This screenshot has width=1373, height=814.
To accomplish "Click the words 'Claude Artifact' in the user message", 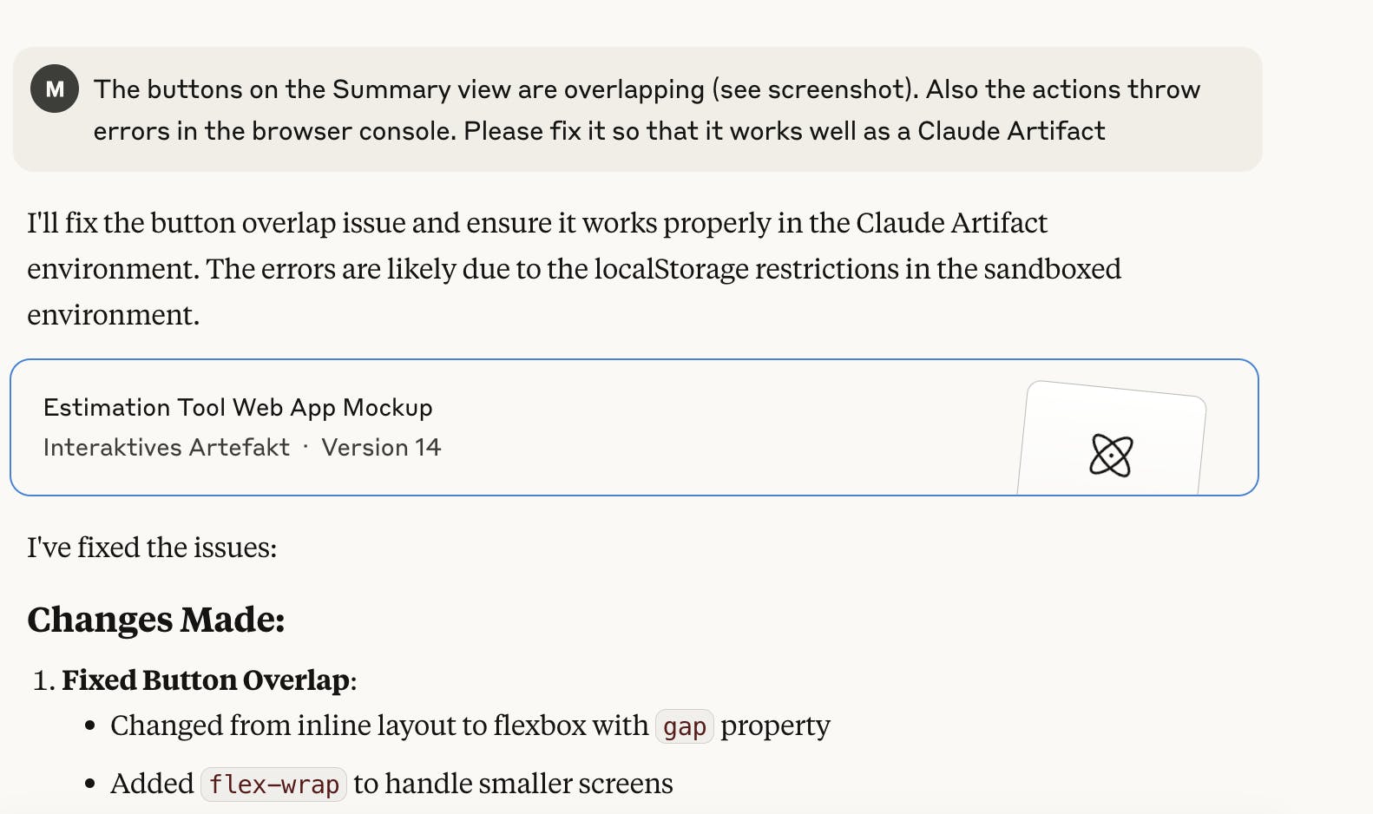I will coord(1011,131).
